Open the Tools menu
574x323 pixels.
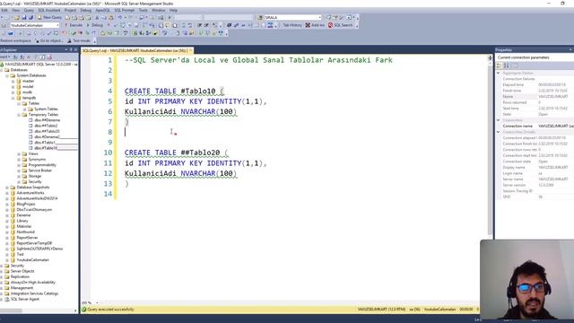[143, 10]
